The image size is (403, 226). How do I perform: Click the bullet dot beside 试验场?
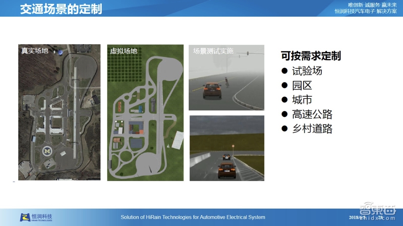tap(284, 71)
